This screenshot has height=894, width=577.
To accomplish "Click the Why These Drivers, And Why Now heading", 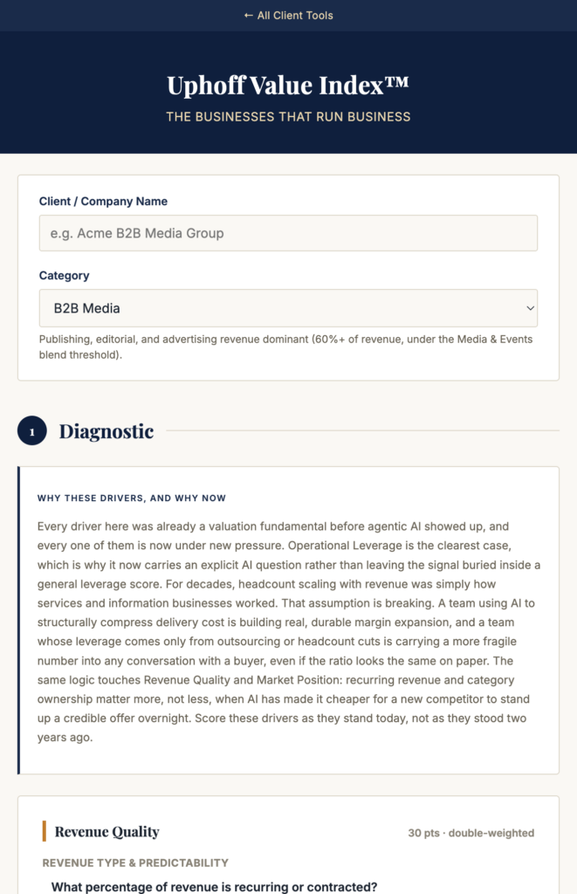I will tap(132, 499).
